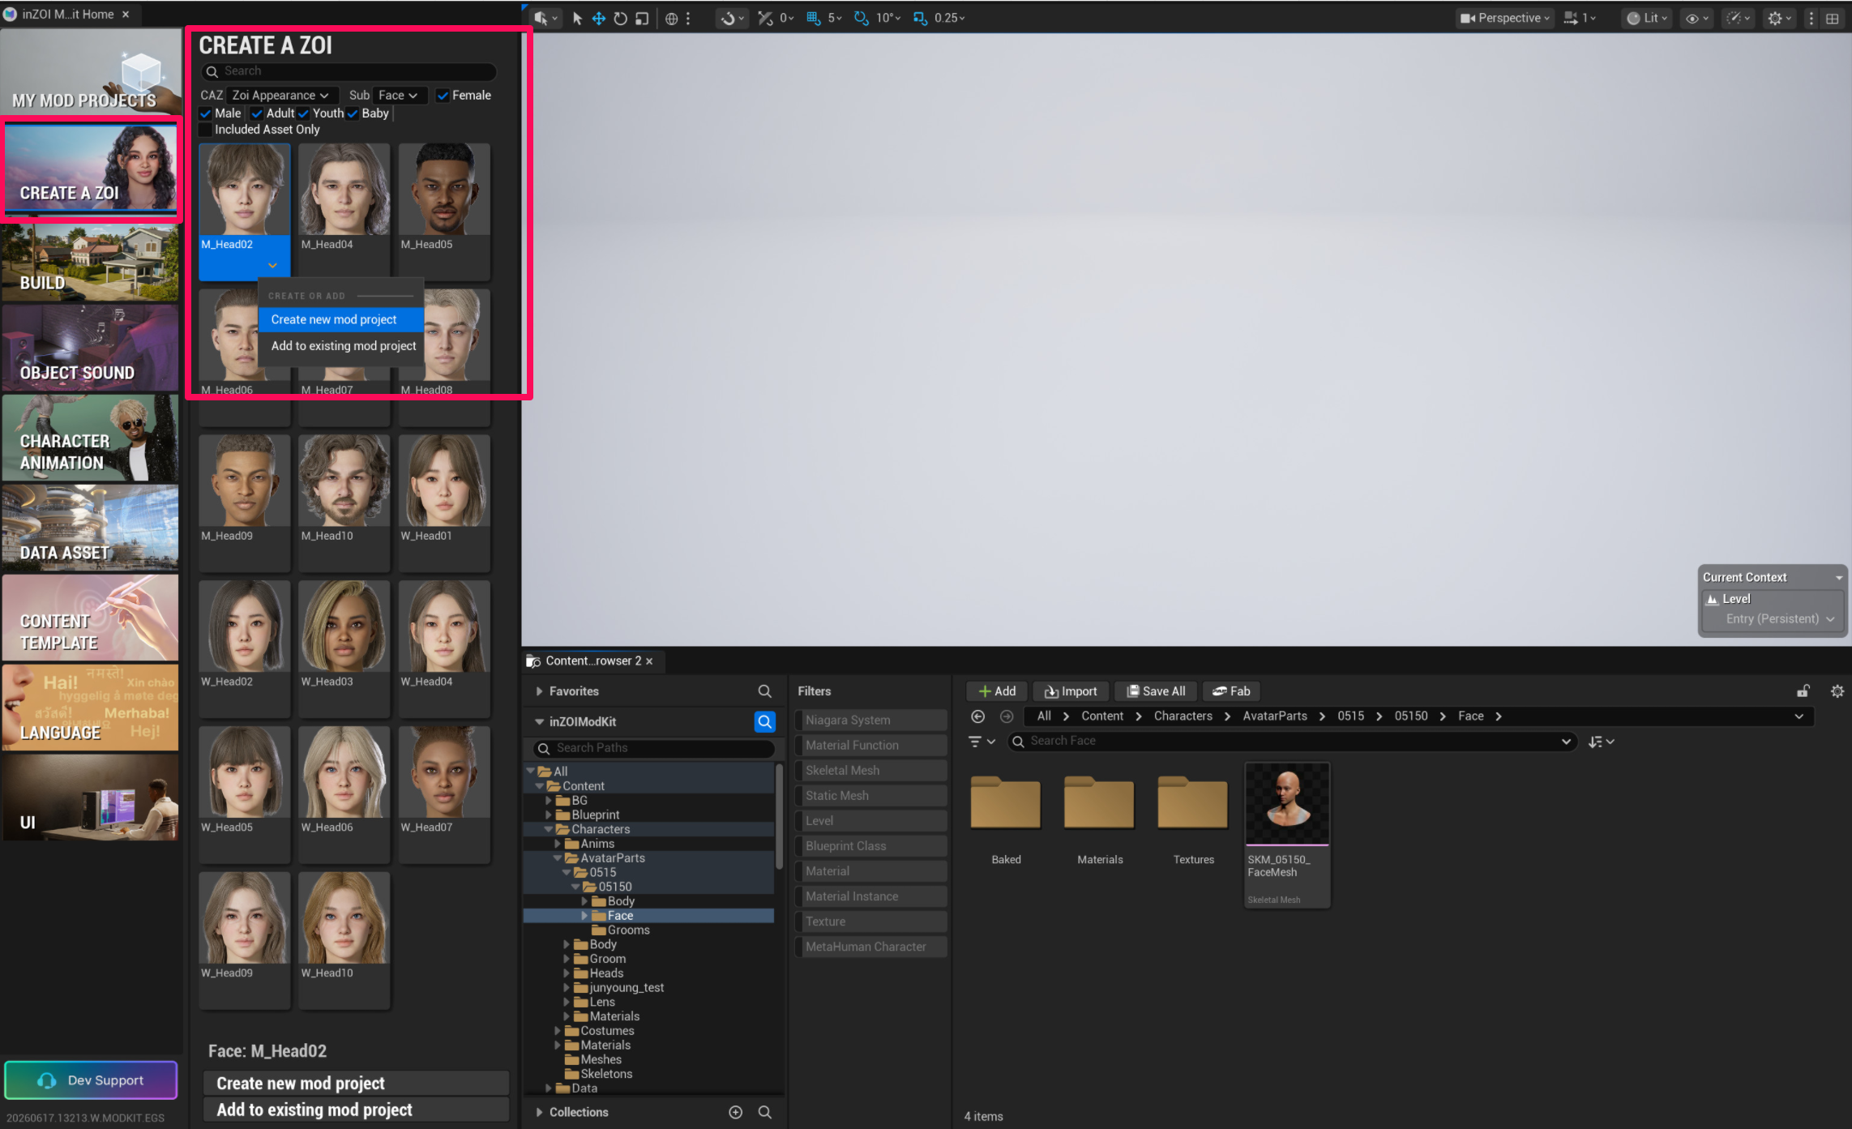Activate the Rotate tool in viewport toolbar
1852x1129 pixels.
(x=620, y=18)
